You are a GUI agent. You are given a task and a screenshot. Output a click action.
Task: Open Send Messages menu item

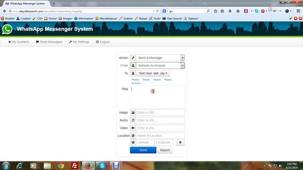pos(49,42)
